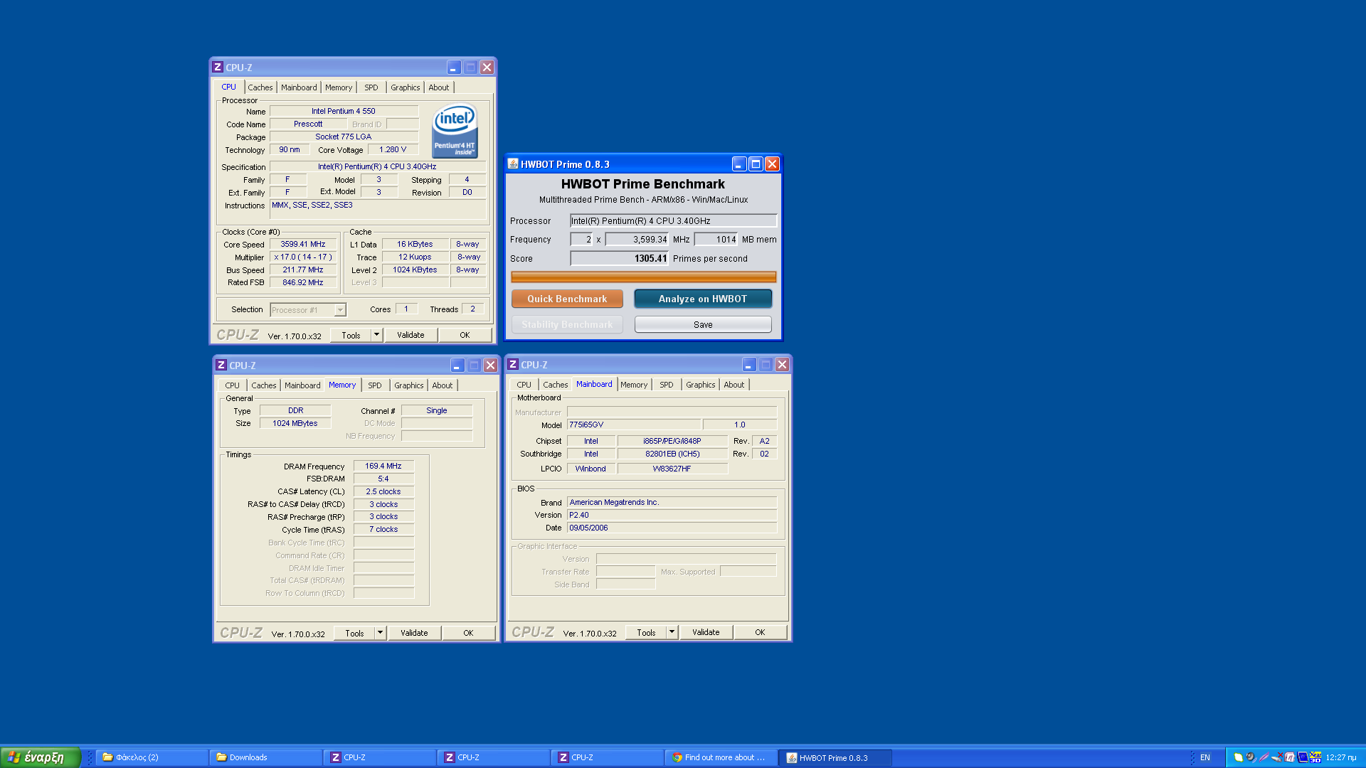1366x768 pixels.
Task: Click the CPU-Z title icon of the CPU tab window
Action: coord(218,68)
